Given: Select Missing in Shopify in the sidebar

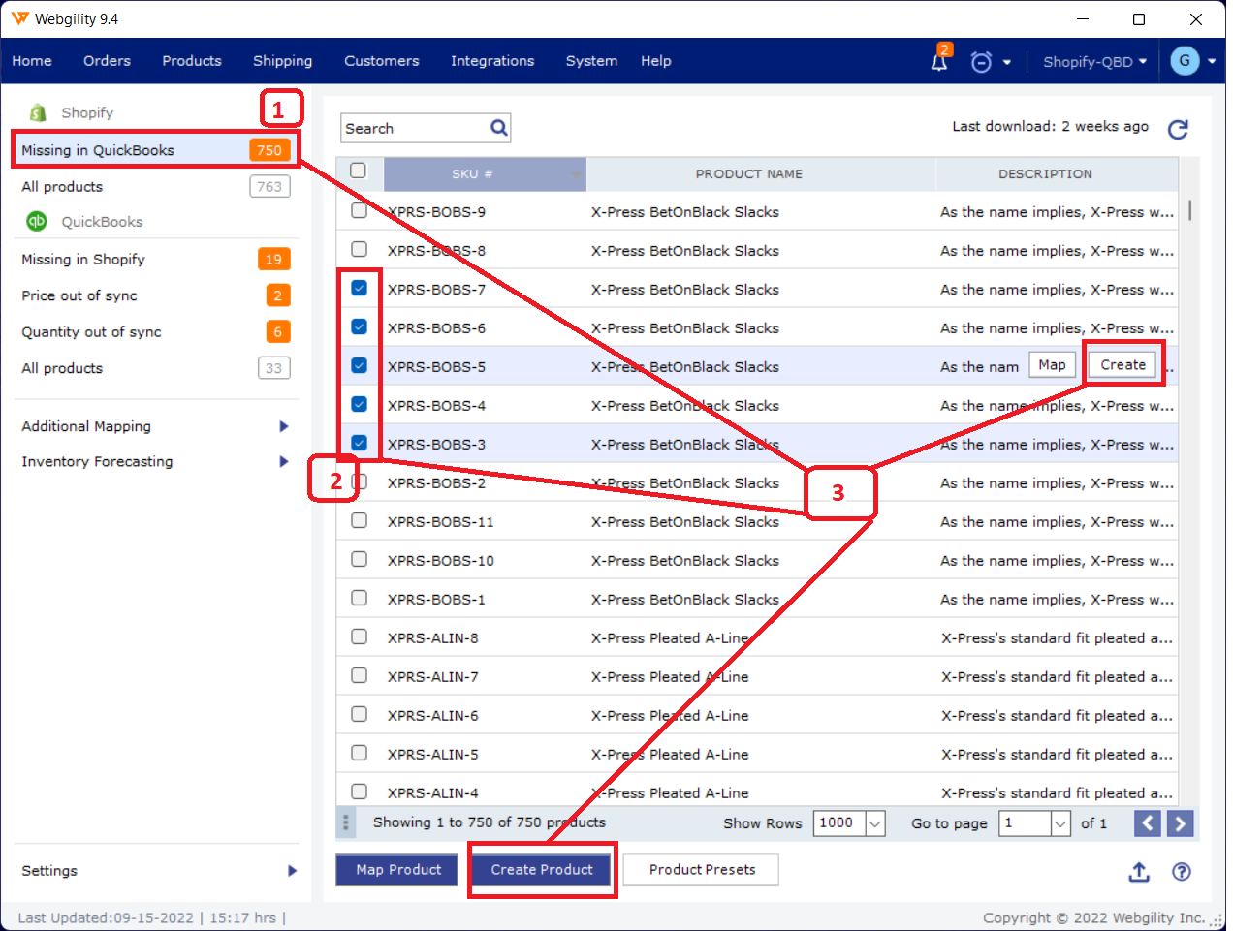Looking at the screenshot, I should (155, 260).
